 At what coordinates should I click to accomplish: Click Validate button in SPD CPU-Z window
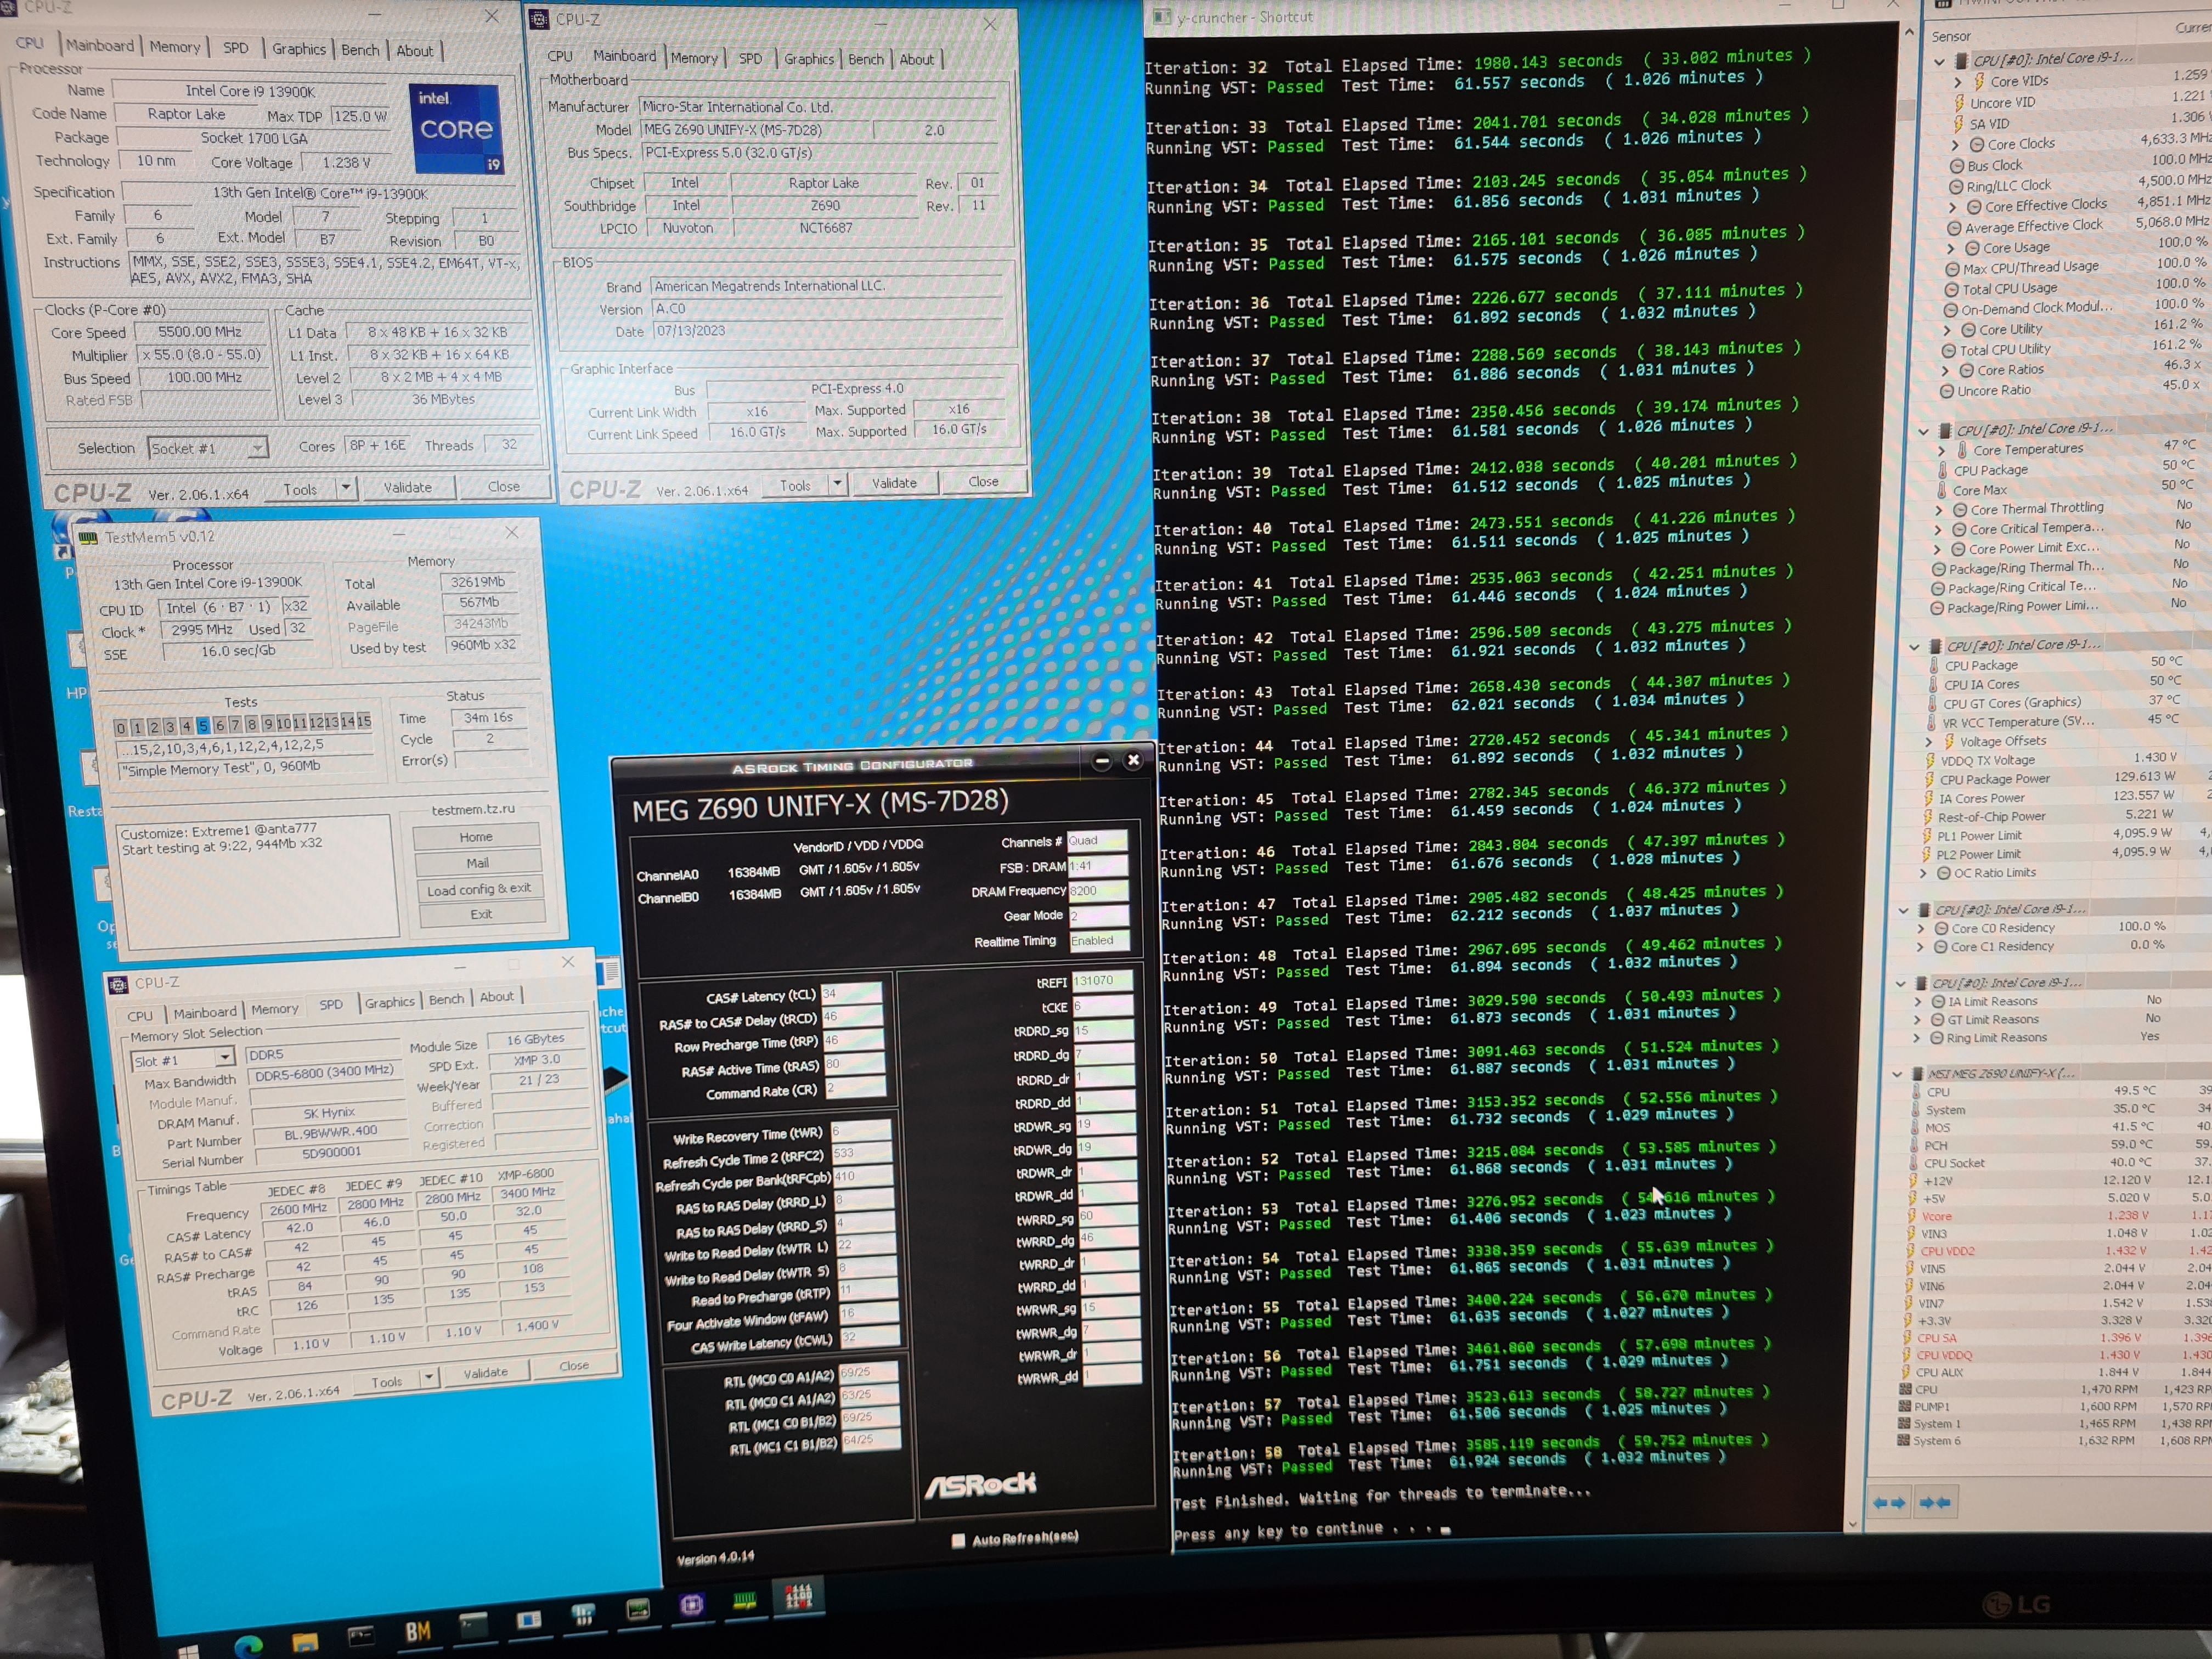(x=485, y=1373)
